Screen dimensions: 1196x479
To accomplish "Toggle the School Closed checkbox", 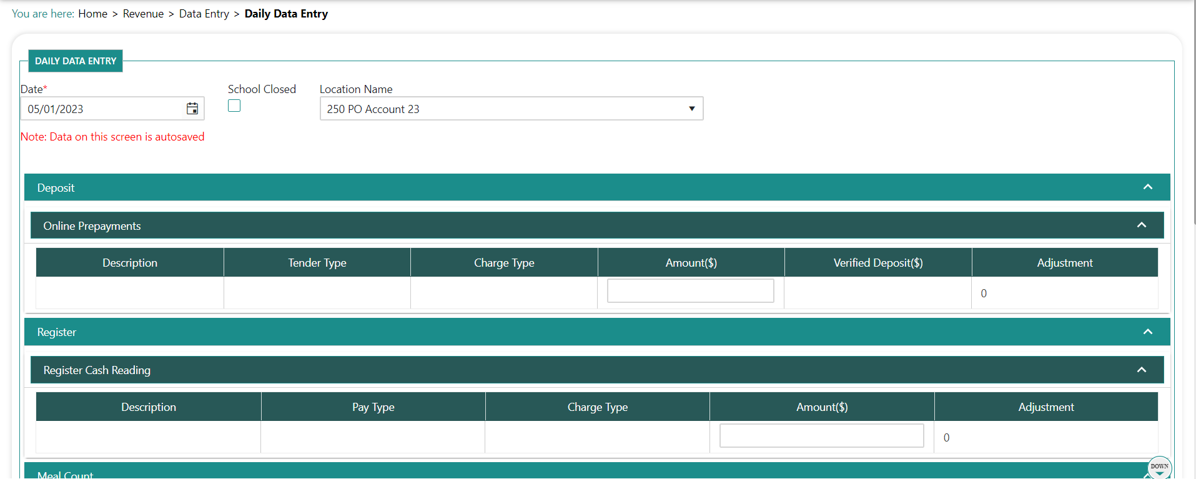I will 234,106.
